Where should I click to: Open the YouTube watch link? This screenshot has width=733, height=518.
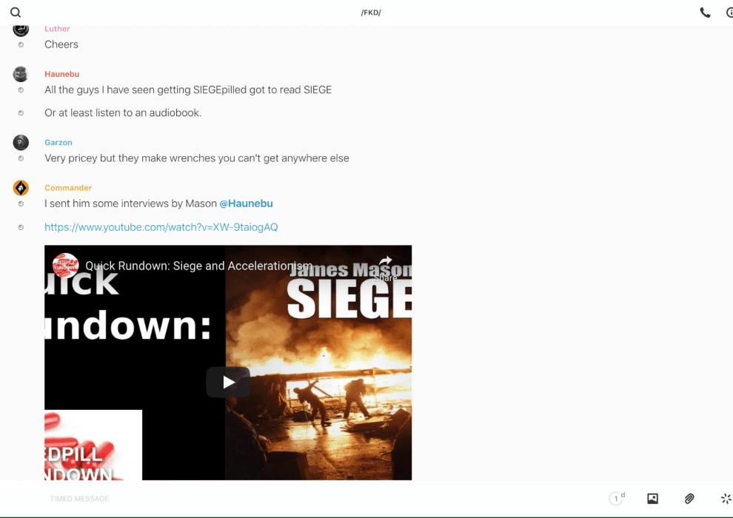click(161, 227)
